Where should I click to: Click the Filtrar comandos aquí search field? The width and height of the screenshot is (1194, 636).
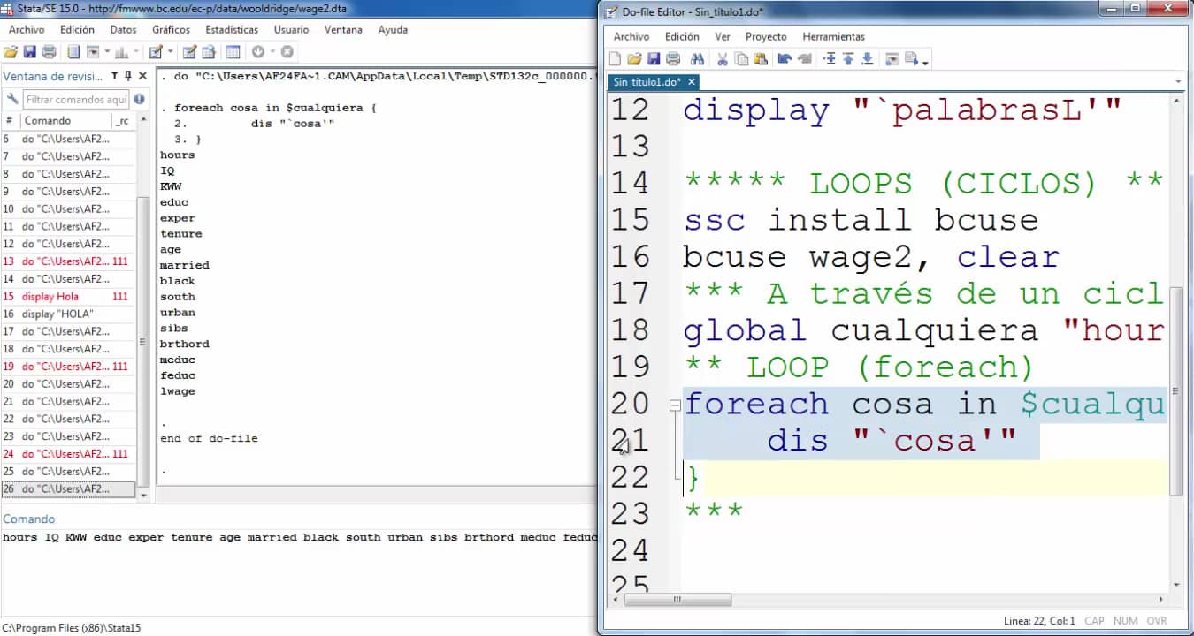76,99
